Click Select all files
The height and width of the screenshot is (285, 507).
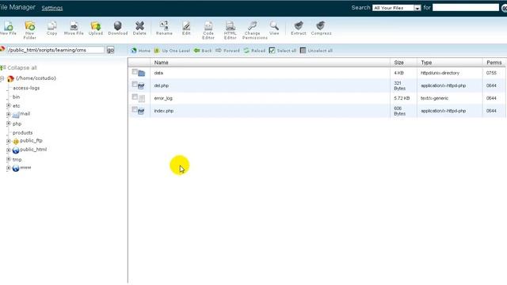pyautogui.click(x=283, y=51)
